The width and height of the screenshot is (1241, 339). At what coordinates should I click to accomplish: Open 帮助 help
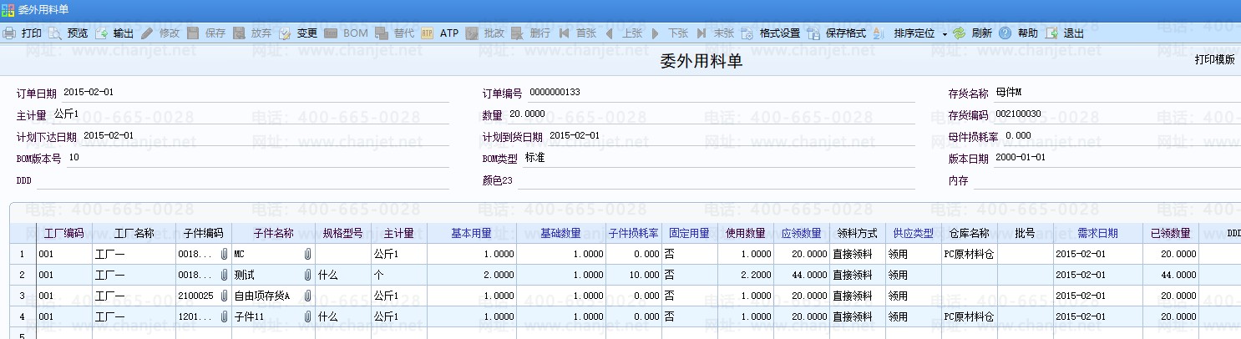[x=1005, y=33]
